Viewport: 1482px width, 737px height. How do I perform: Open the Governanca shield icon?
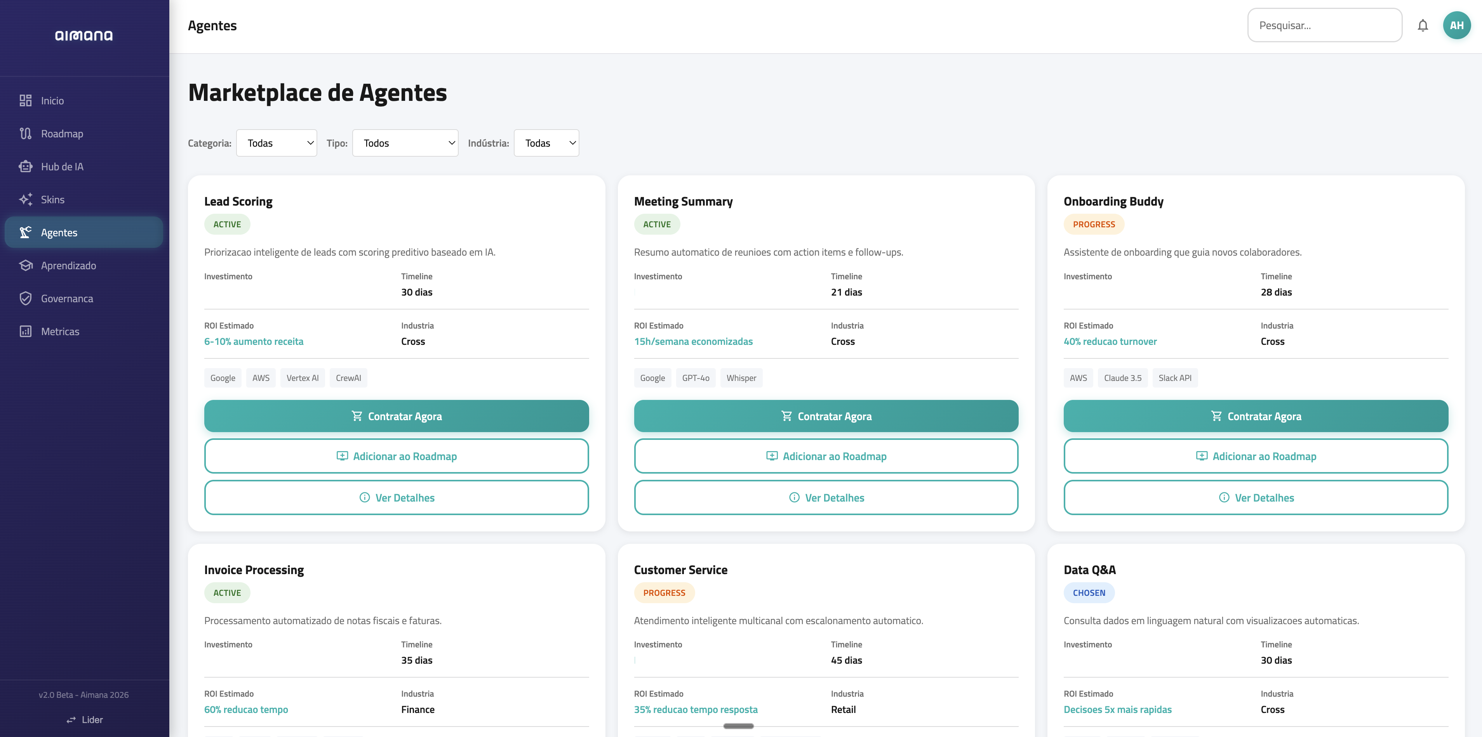(25, 298)
